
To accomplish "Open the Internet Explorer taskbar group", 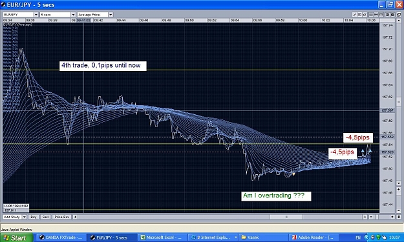I will (213, 237).
